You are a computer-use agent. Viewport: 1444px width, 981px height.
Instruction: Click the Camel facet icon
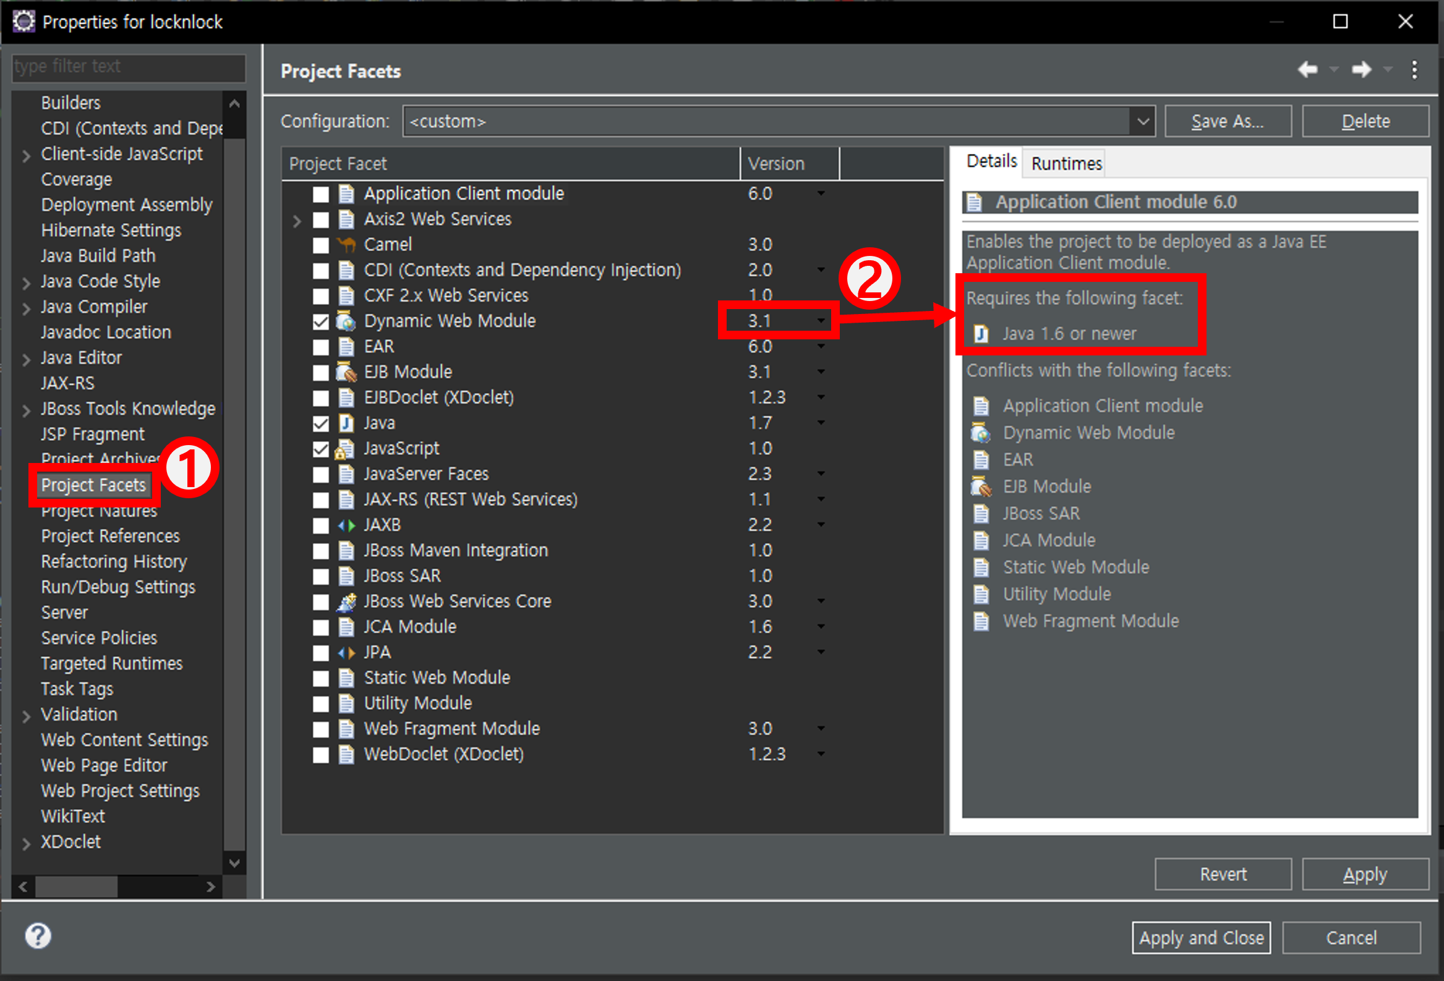346,245
